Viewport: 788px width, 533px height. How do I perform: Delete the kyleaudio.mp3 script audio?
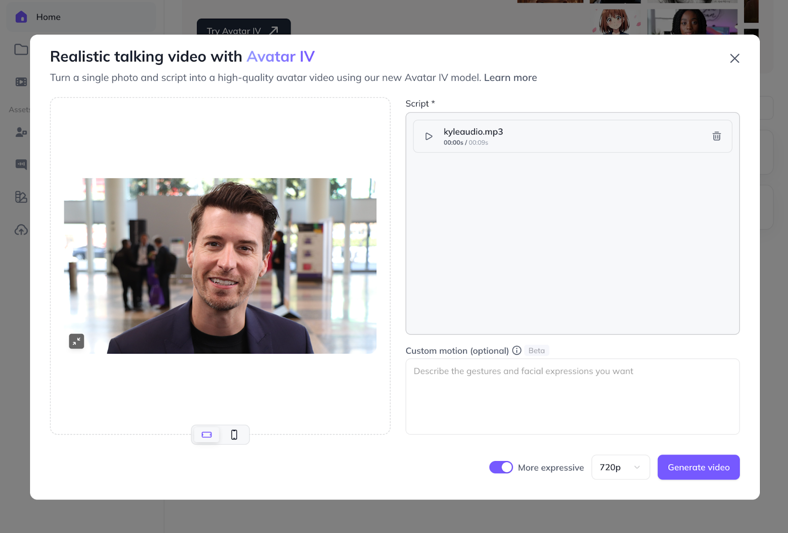[717, 136]
